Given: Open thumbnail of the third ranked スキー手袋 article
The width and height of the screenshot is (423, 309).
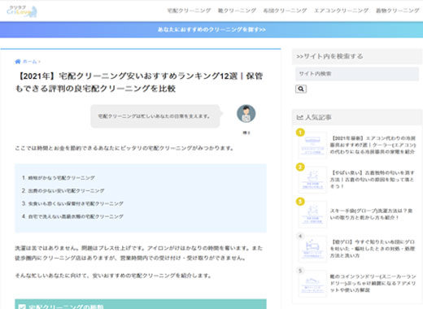Looking at the screenshot, I should pyautogui.click(x=312, y=214).
